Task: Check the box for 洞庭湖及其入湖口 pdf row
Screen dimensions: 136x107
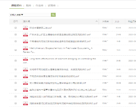Action: pos(15,96)
